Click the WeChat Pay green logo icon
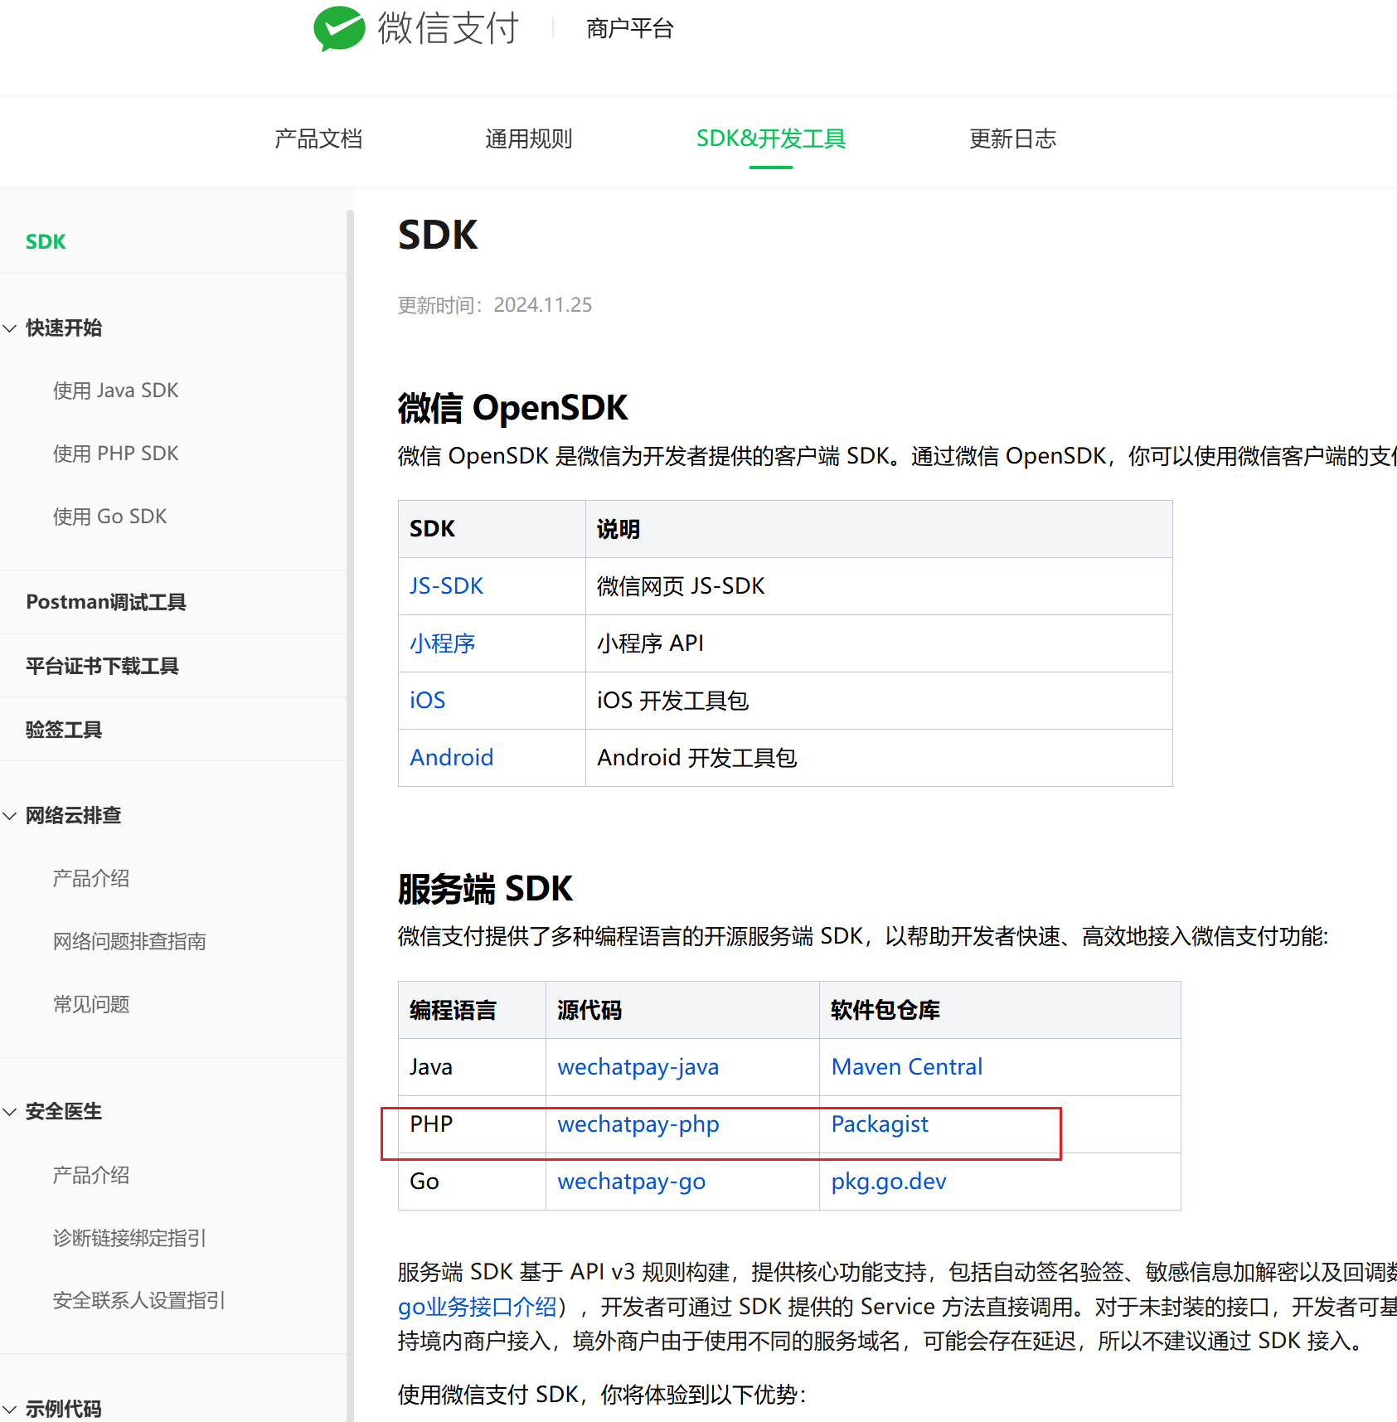This screenshot has height=1422, width=1397. [x=339, y=28]
